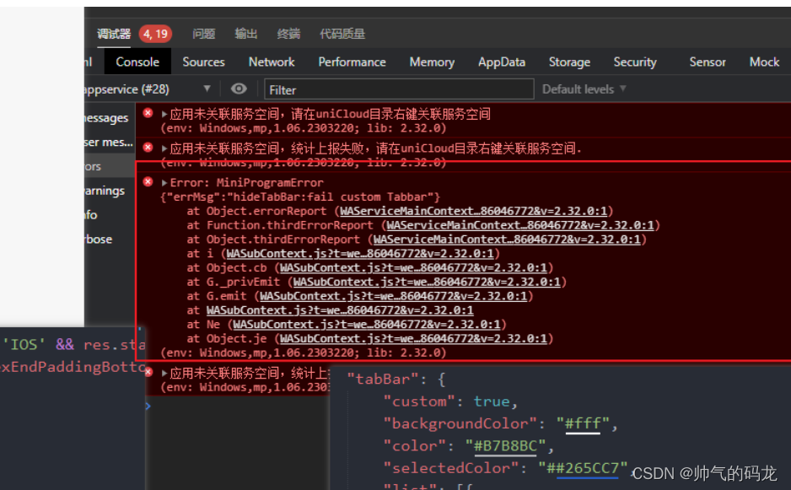Open Object.thirdErrorReport source link
The width and height of the screenshot is (791, 490).
click(x=507, y=240)
